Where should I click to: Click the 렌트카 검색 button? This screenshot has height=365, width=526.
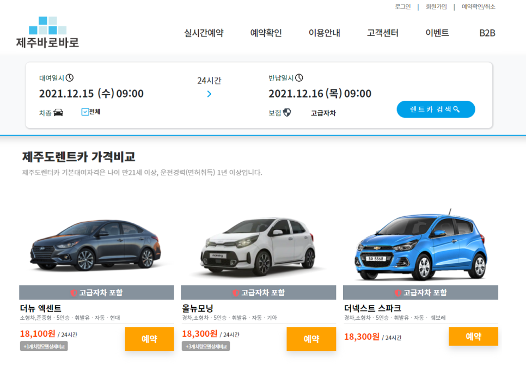point(436,109)
